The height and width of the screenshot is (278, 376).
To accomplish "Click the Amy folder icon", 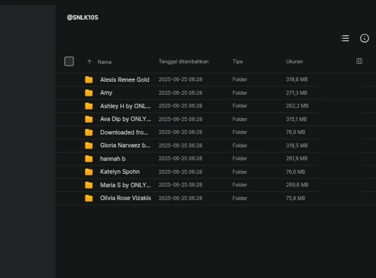I will coord(89,92).
